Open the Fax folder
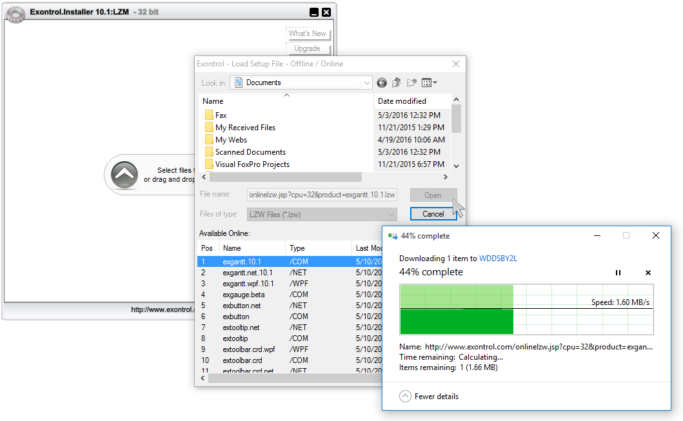683x421 pixels. coord(221,115)
